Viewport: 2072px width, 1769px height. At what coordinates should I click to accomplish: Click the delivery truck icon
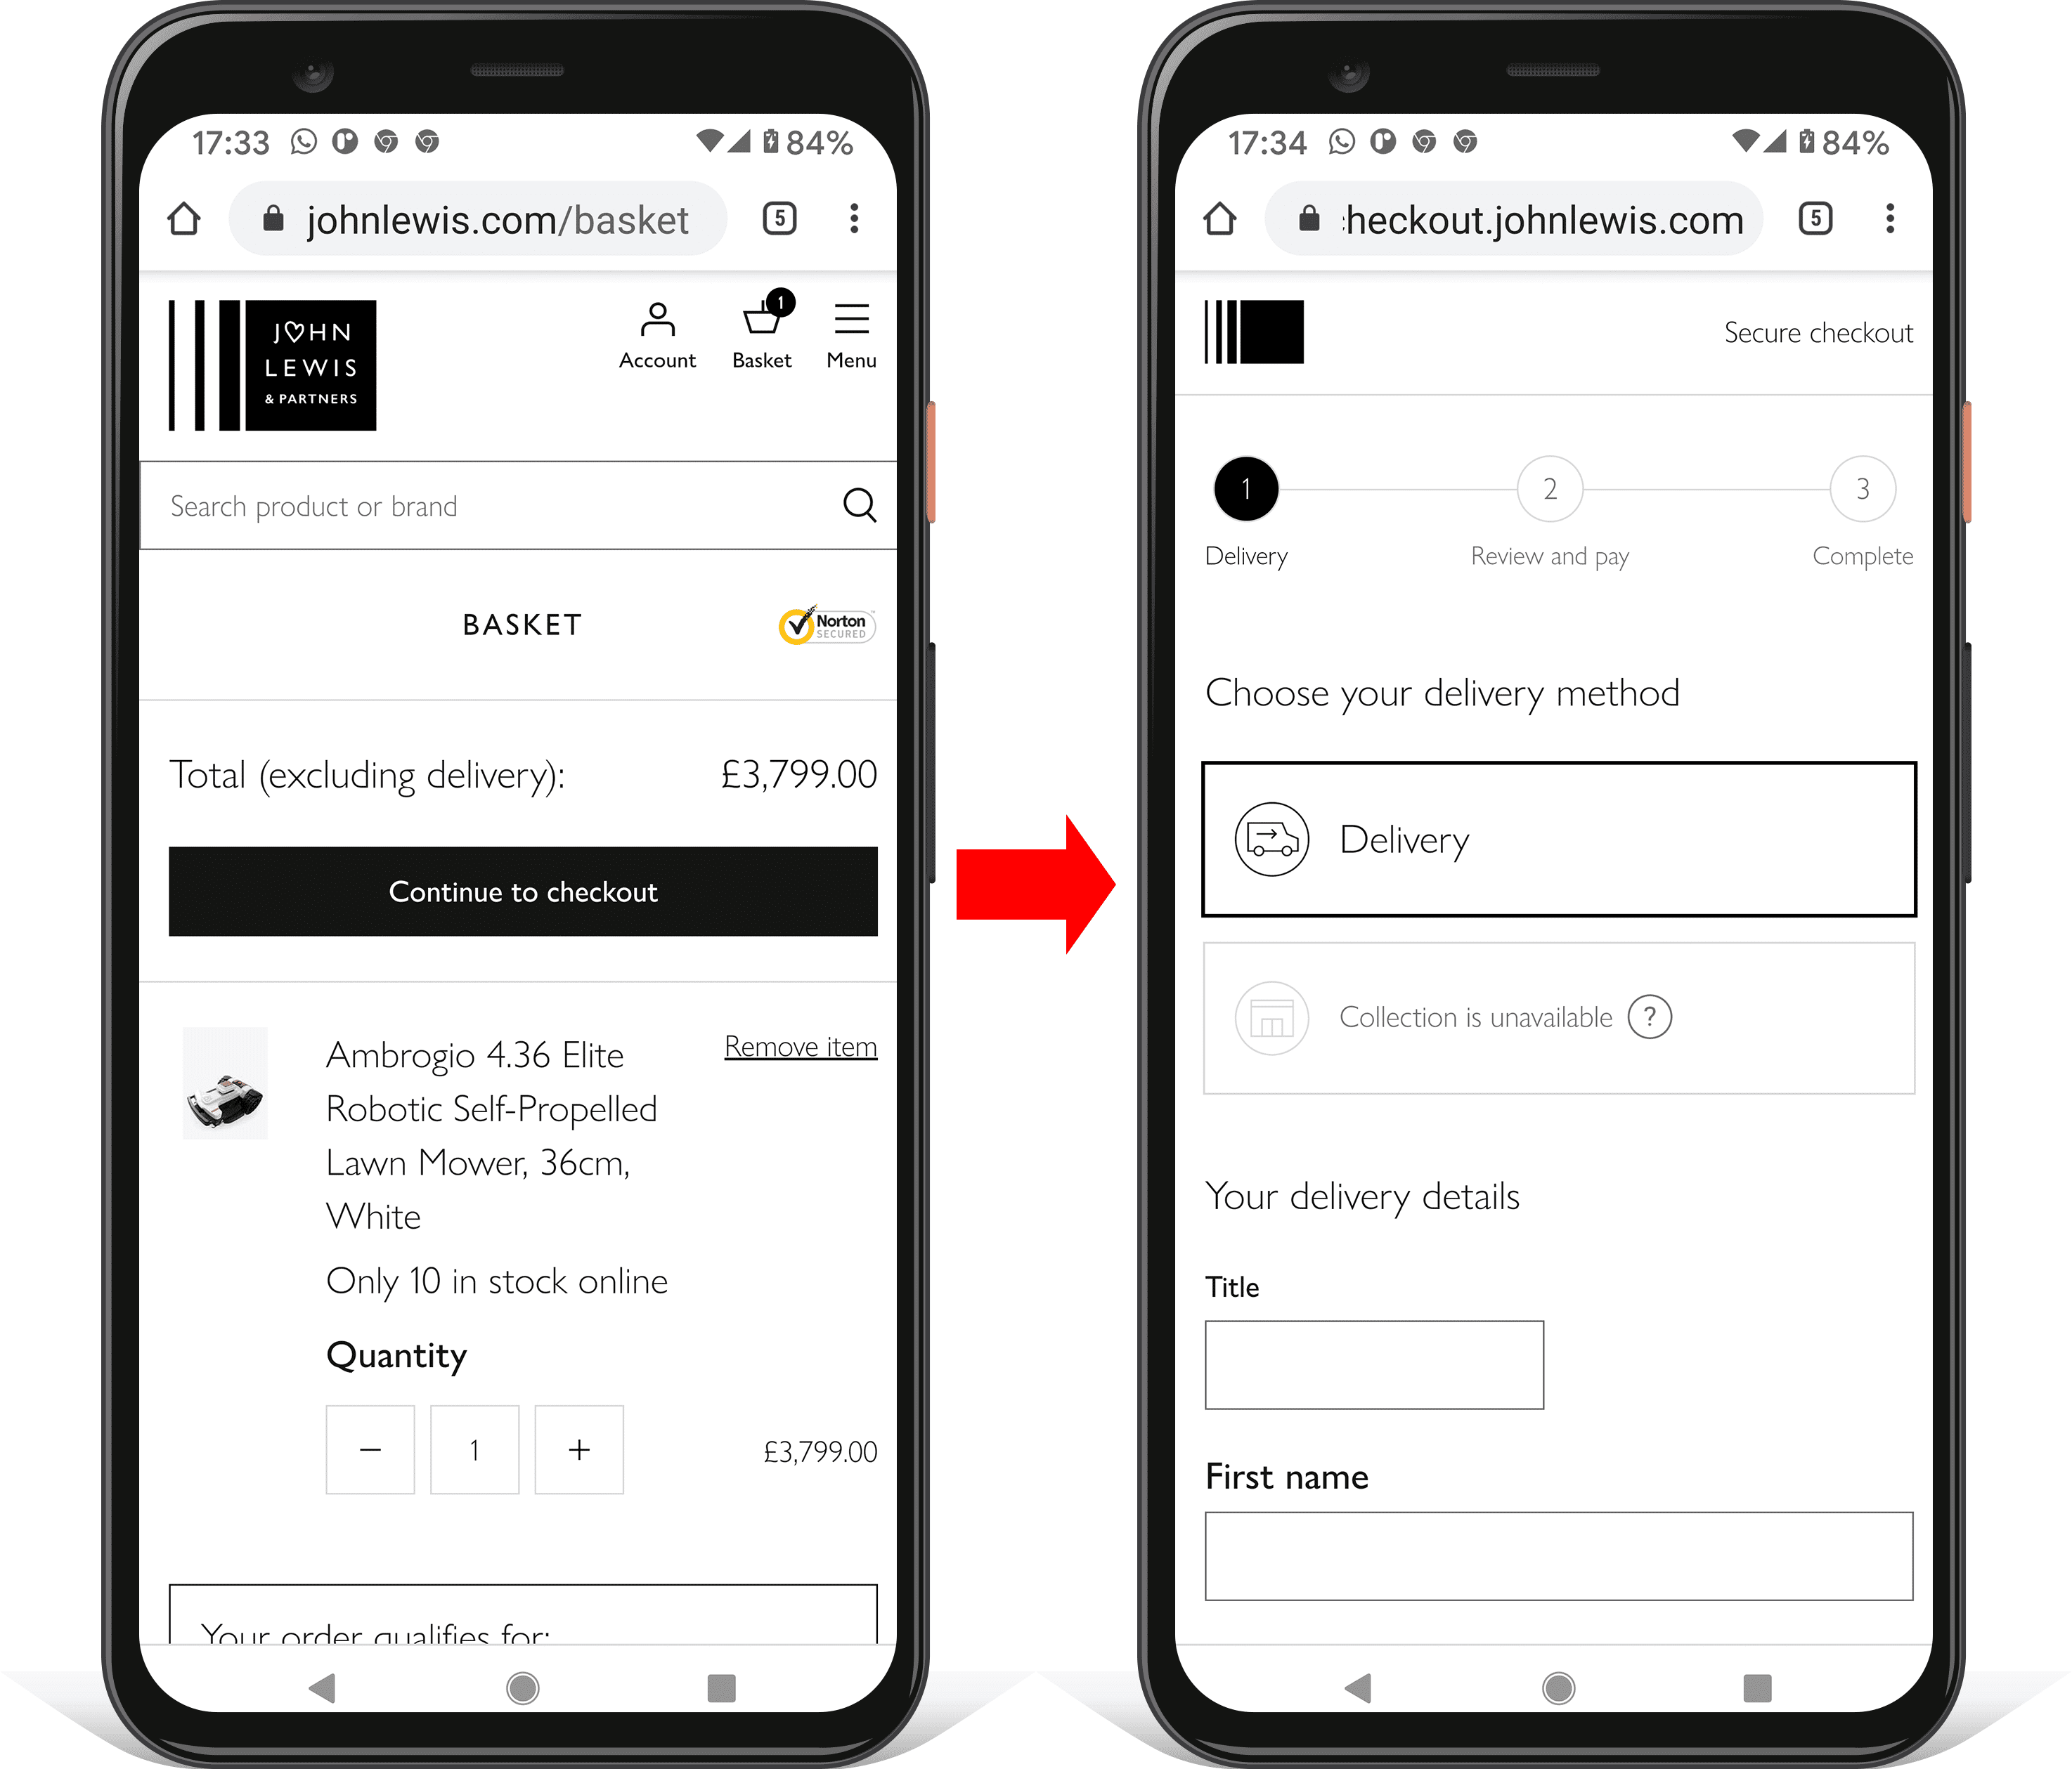coord(1268,839)
